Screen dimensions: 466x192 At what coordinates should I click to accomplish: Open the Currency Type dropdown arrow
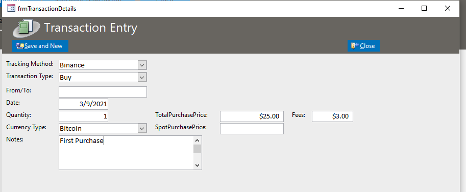pyautogui.click(x=142, y=128)
